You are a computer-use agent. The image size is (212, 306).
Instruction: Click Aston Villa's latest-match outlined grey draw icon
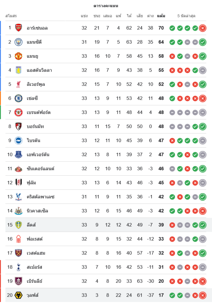203,70
